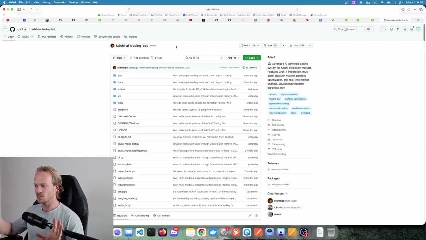Open the Insights tab
The image size is (426, 240).
131,37
